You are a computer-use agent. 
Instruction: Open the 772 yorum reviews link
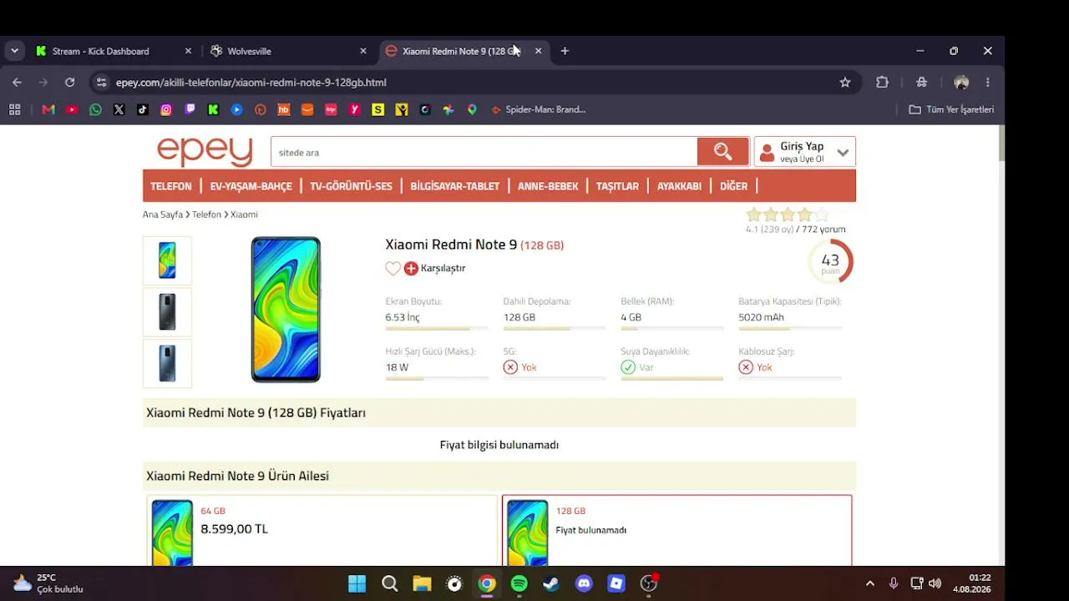tap(823, 230)
